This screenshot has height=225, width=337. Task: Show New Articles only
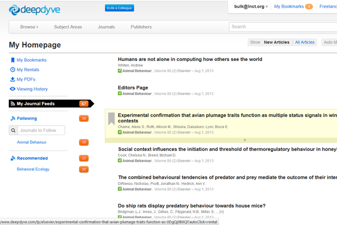coord(277,42)
